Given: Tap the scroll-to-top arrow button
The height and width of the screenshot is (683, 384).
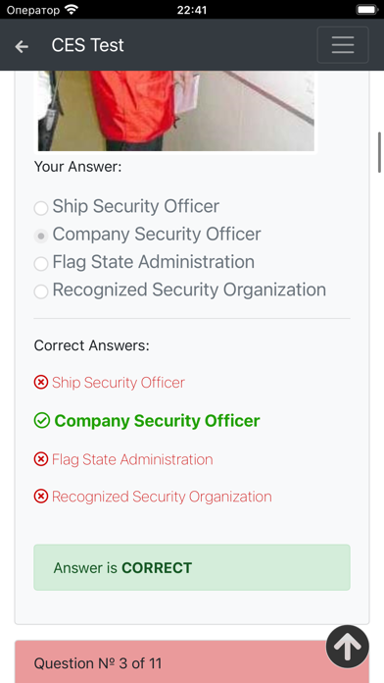Looking at the screenshot, I should coord(348,647).
